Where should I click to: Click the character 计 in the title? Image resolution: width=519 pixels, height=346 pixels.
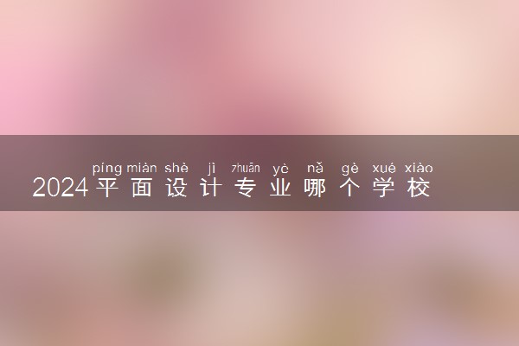click(211, 187)
